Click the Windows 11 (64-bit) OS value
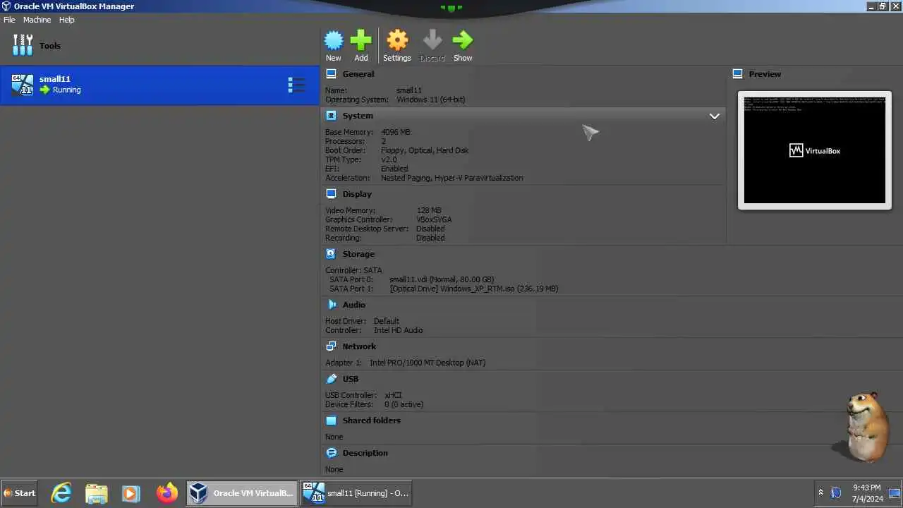Viewport: 903px width, 508px height. click(430, 99)
